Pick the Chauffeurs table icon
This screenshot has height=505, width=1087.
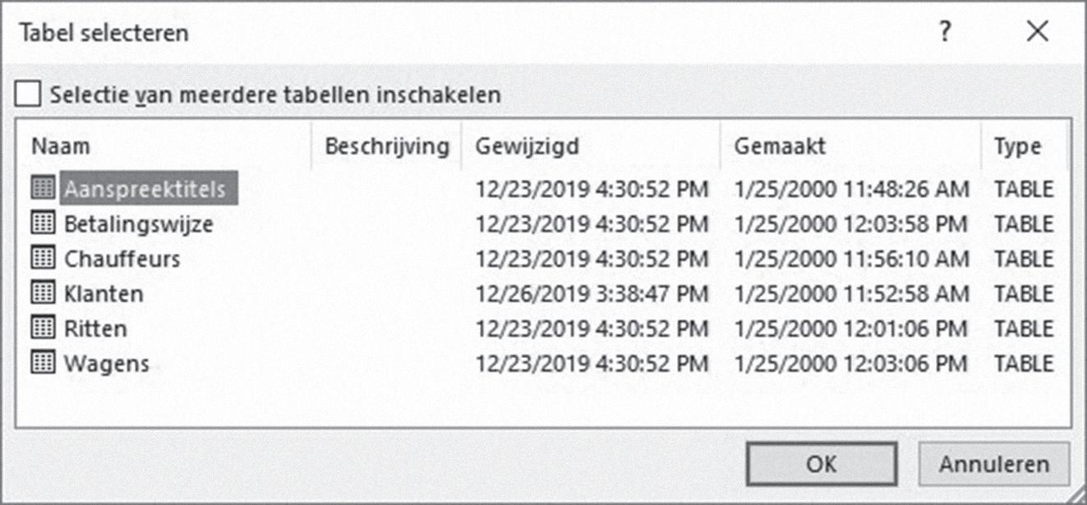(x=42, y=259)
